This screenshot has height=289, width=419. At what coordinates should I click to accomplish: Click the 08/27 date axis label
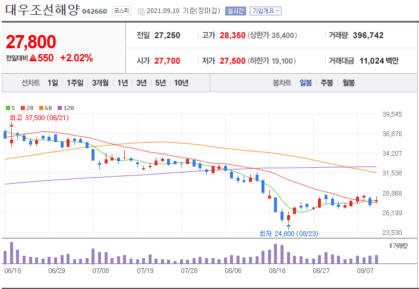(321, 271)
